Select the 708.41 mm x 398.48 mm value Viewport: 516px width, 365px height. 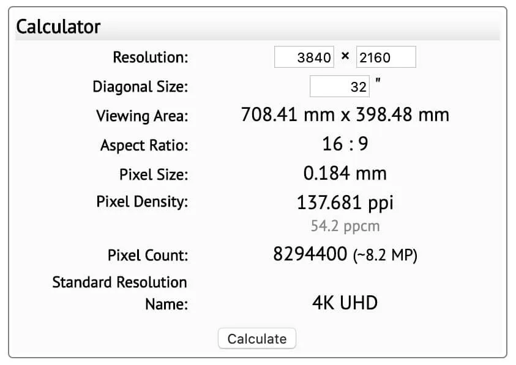345,115
